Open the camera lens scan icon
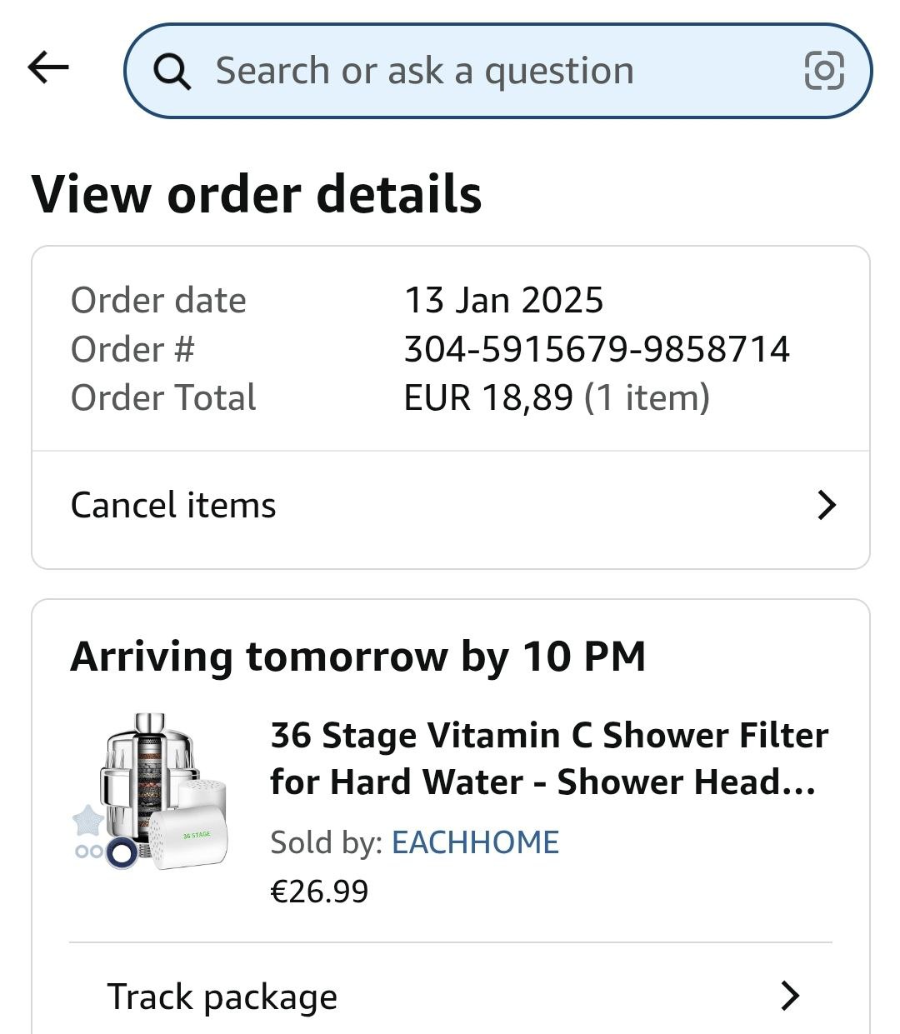900x1034 pixels. click(x=823, y=71)
